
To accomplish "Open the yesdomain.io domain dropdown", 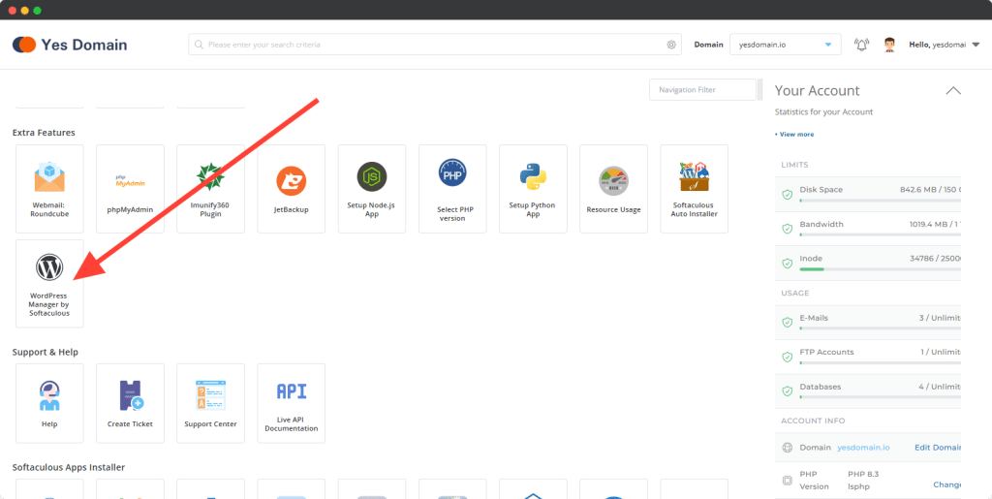I will [785, 45].
